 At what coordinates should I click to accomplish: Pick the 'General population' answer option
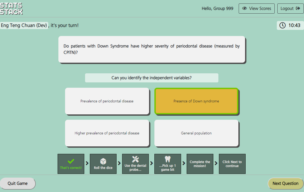(196, 133)
